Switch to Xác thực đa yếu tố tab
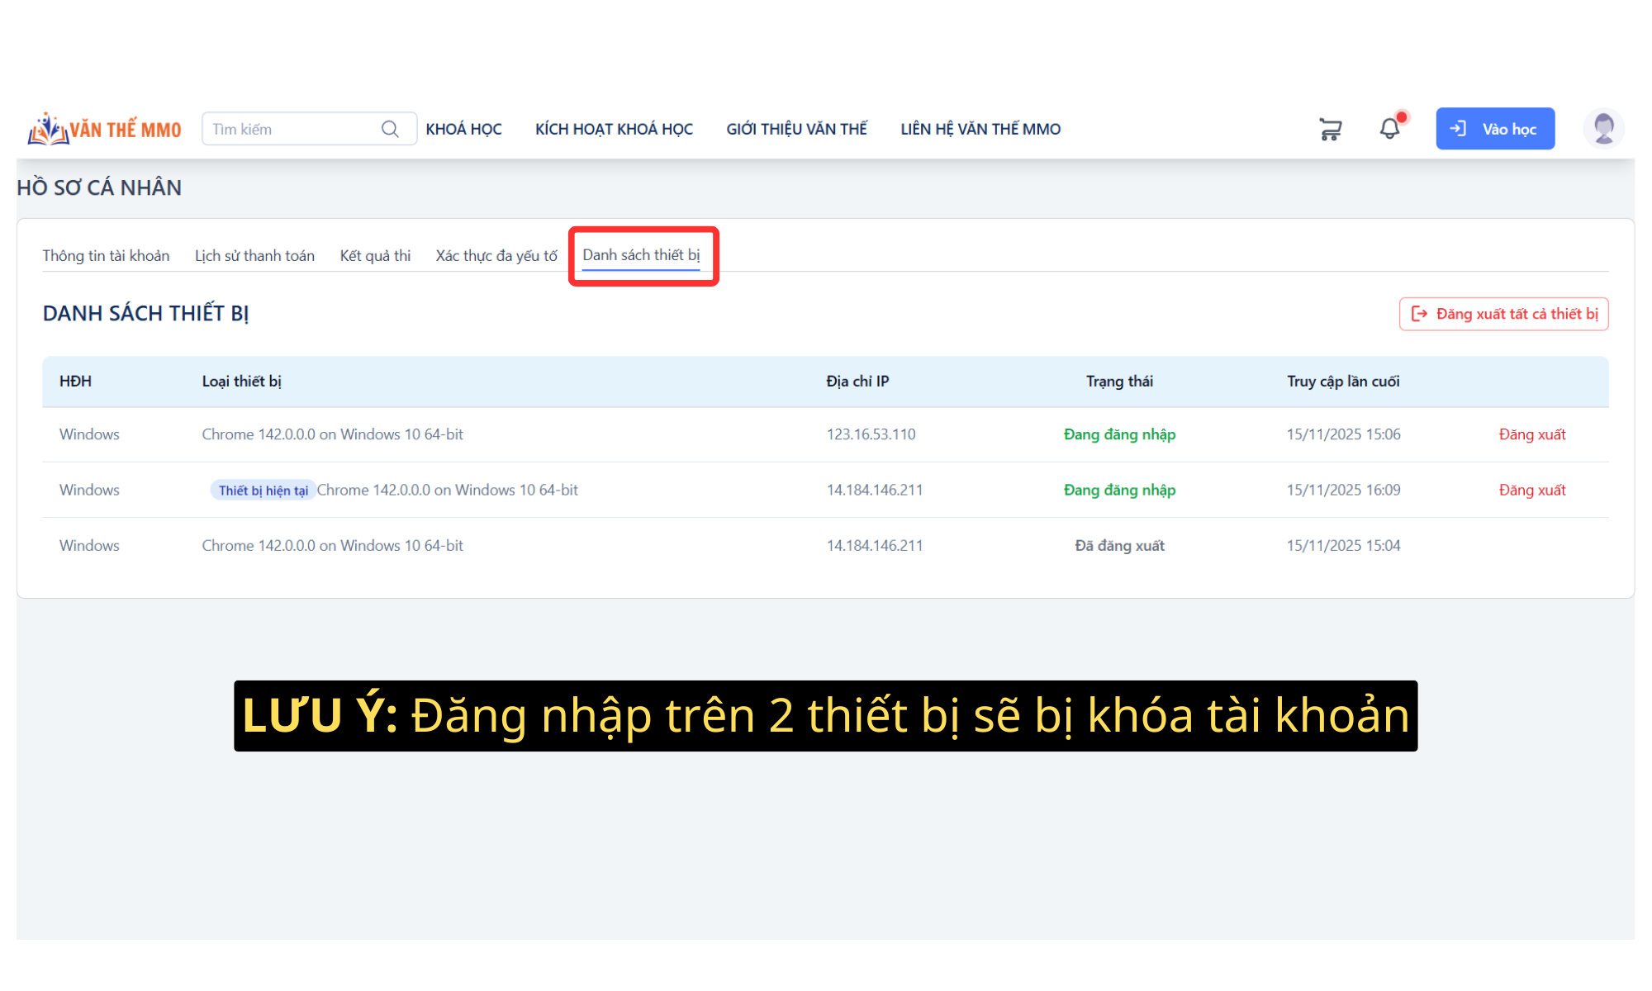1652x991 pixels. point(496,256)
